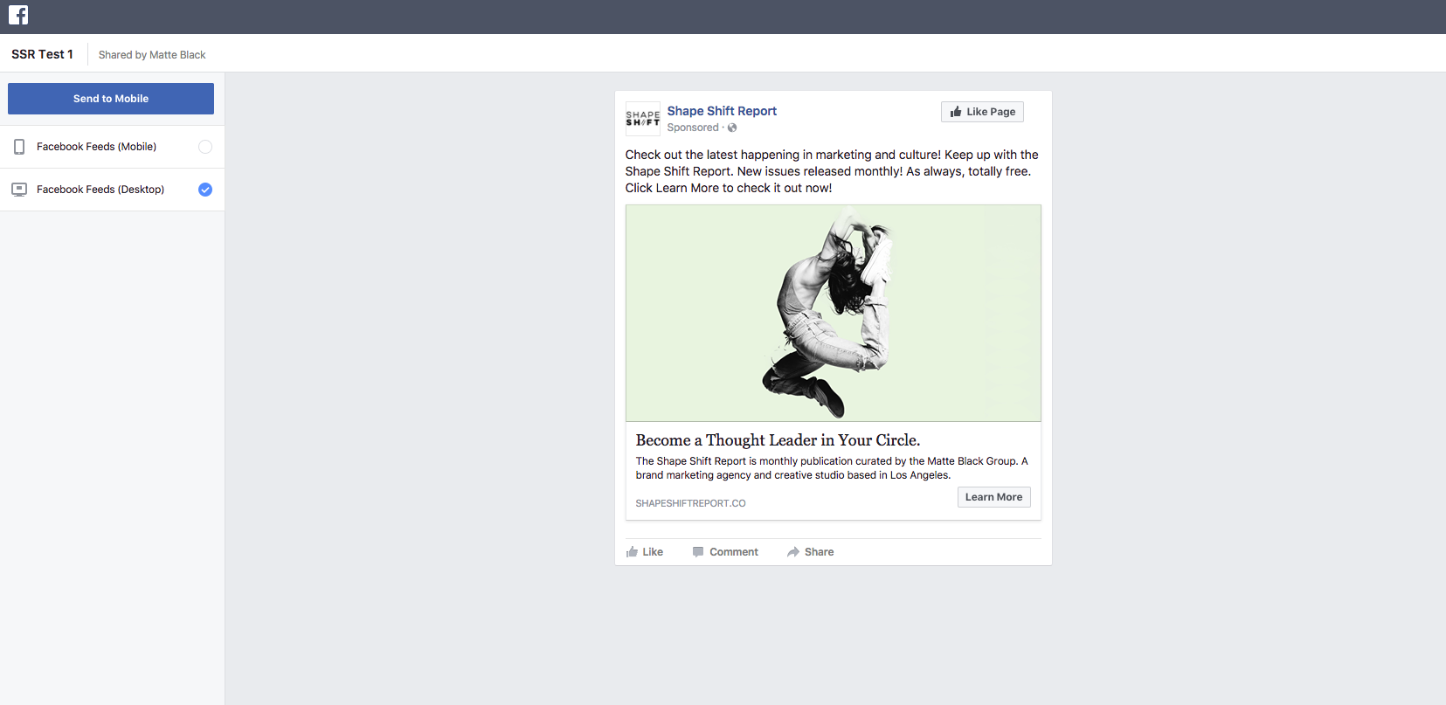The width and height of the screenshot is (1446, 705).
Task: Click the SSR Test 1 title
Action: [42, 54]
